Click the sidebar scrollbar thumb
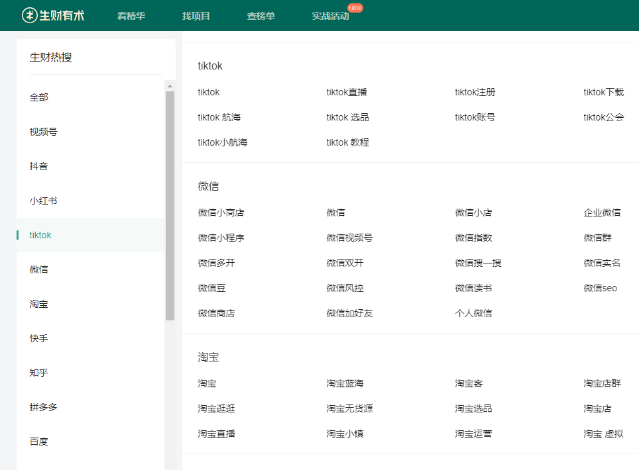 [170, 205]
